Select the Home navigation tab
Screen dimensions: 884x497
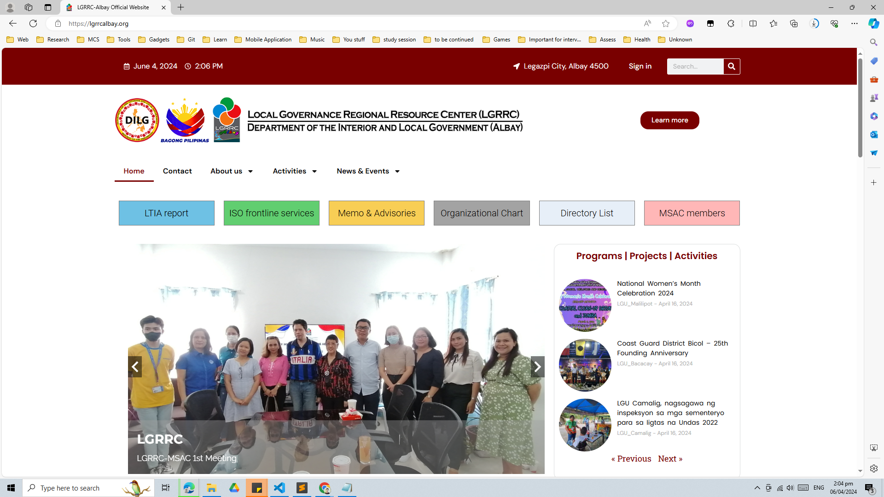point(134,171)
